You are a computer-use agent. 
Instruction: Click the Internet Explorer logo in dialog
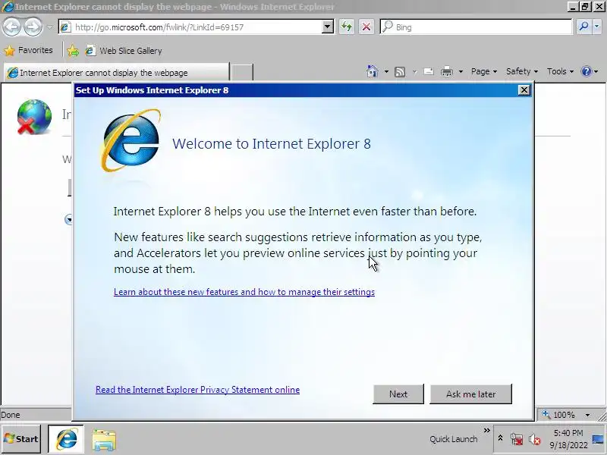click(131, 141)
